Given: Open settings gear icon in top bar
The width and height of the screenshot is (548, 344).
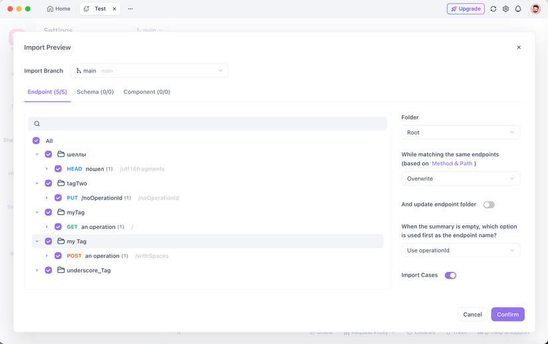Looking at the screenshot, I should pyautogui.click(x=505, y=9).
